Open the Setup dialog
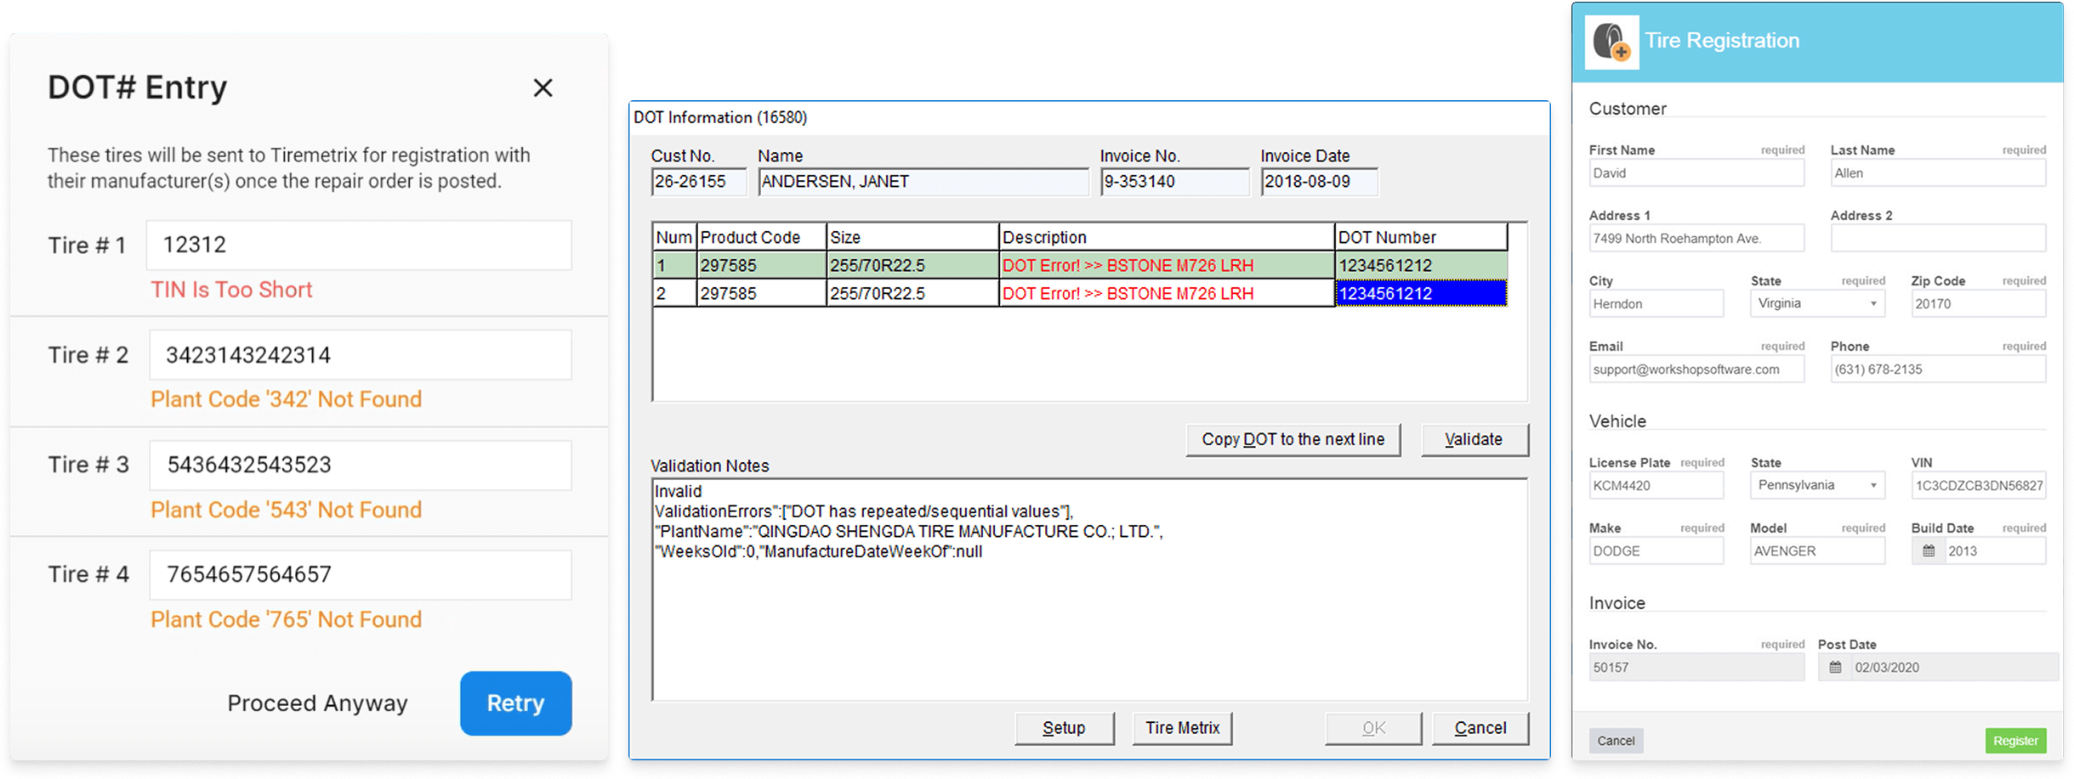 [x=1065, y=728]
